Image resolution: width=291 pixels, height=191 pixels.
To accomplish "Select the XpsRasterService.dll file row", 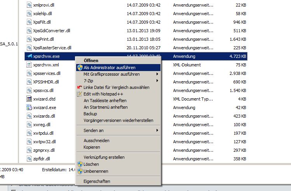I will 52,48.
